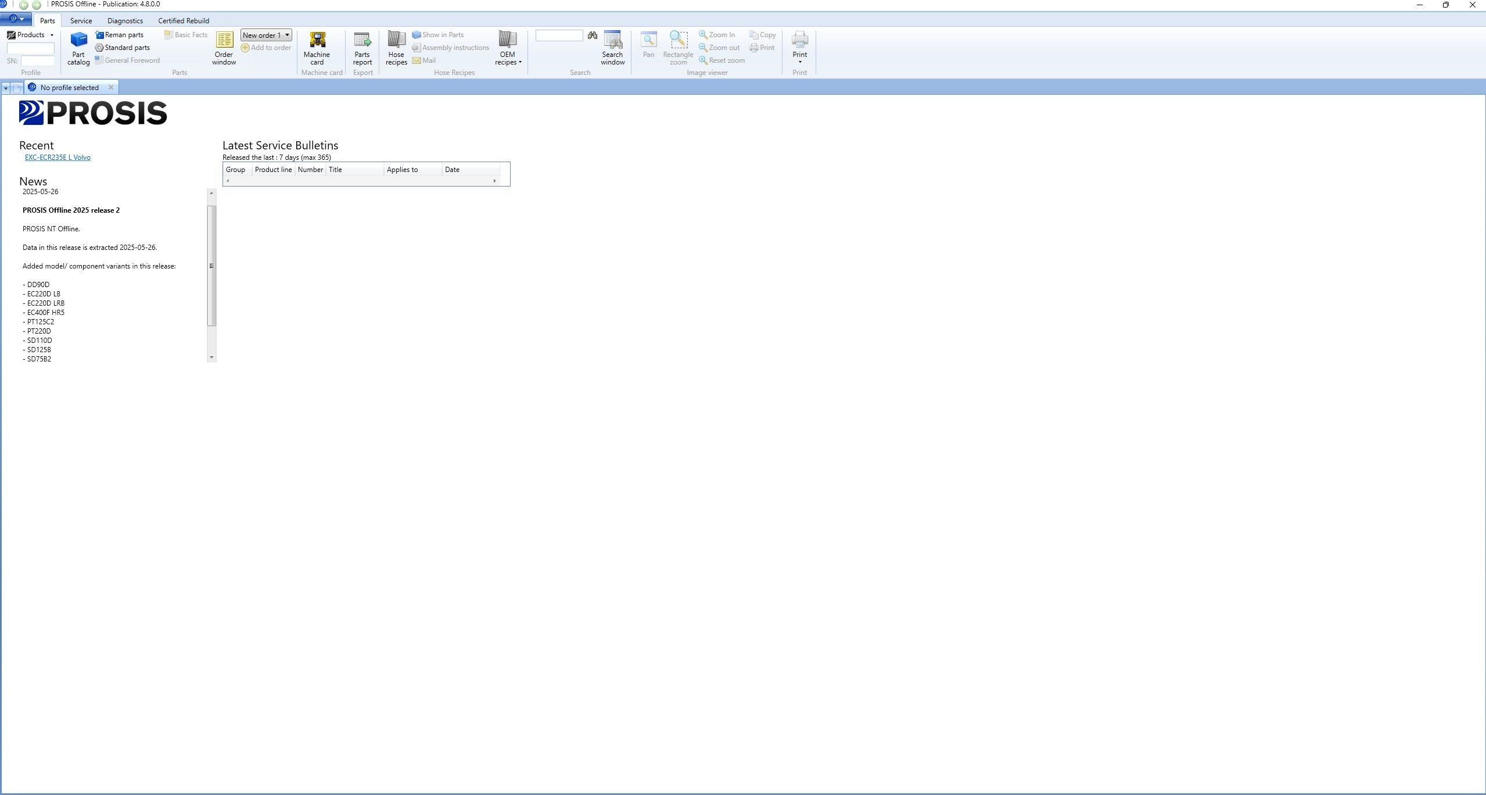Screen dimensions: 1486x795
Task: Click the profile model input field
Action: pos(31,48)
